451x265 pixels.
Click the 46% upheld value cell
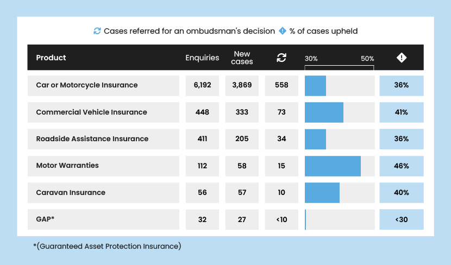point(402,166)
